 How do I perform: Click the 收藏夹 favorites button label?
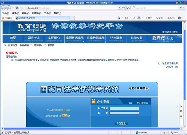tap(8, 18)
